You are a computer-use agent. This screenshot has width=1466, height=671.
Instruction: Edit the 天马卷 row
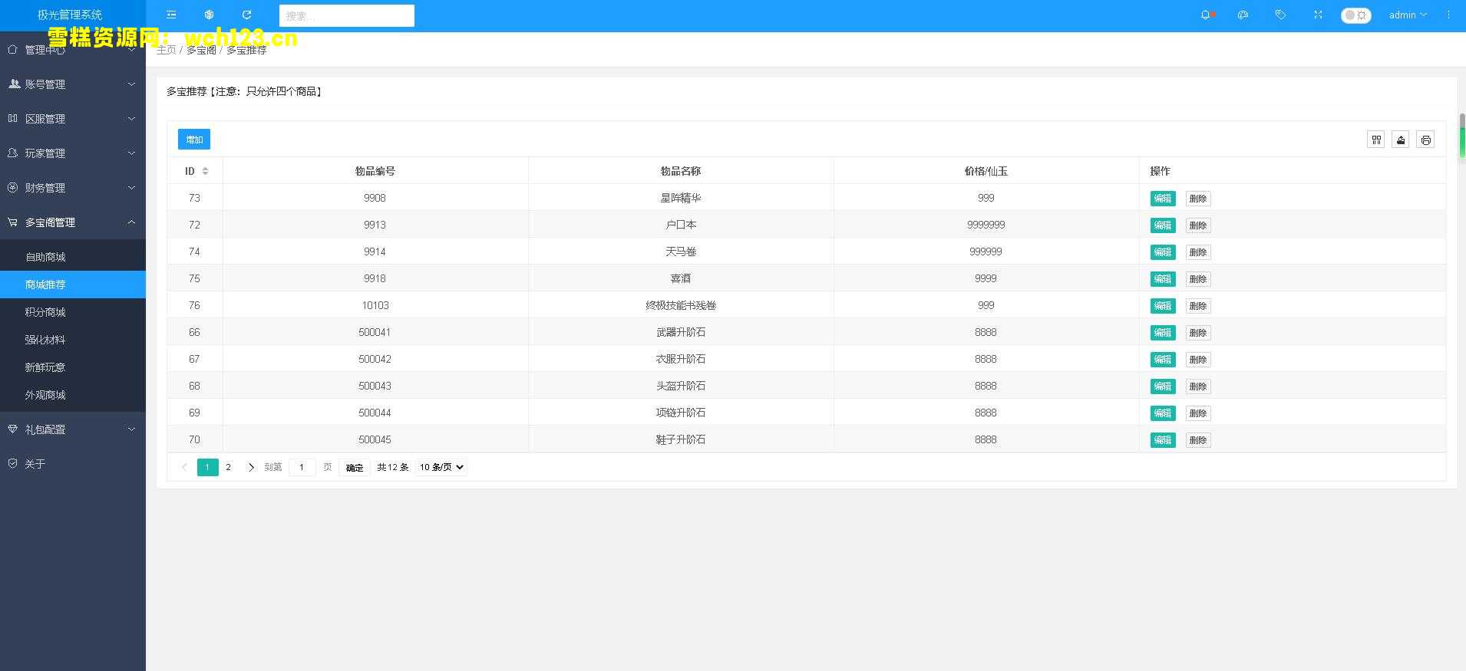(x=1163, y=252)
